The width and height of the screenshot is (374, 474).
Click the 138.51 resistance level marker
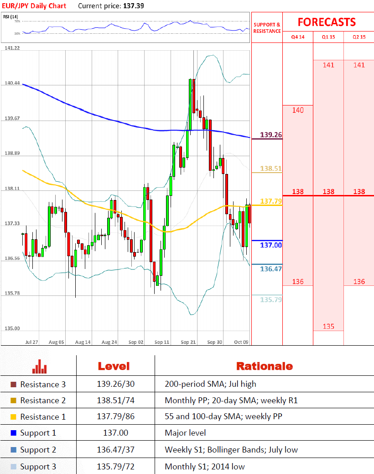[x=271, y=169]
